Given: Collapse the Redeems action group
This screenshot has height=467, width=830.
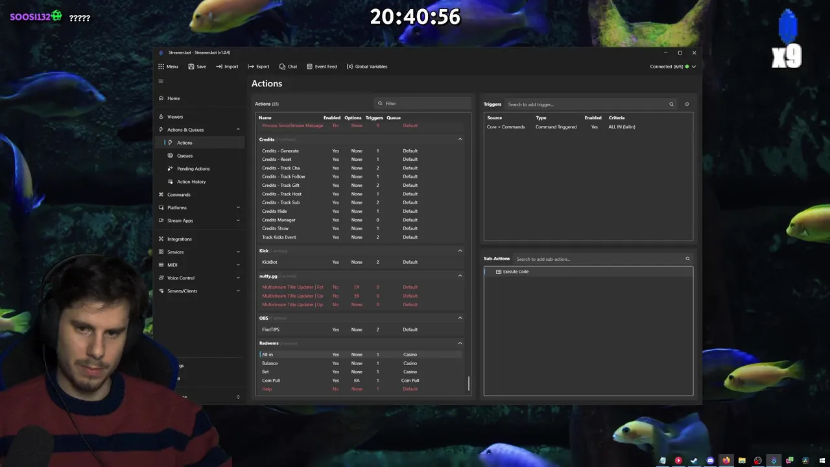Looking at the screenshot, I should coord(460,343).
